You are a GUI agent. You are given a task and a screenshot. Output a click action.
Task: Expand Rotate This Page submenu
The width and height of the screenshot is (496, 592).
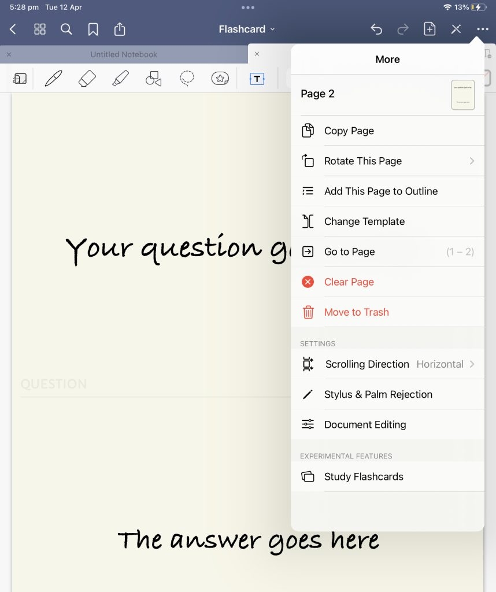coord(387,161)
